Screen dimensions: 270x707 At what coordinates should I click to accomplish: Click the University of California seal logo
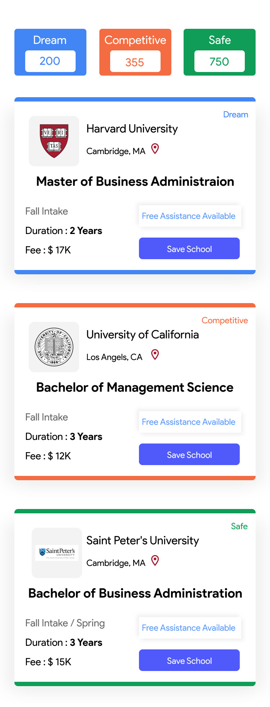(x=54, y=347)
